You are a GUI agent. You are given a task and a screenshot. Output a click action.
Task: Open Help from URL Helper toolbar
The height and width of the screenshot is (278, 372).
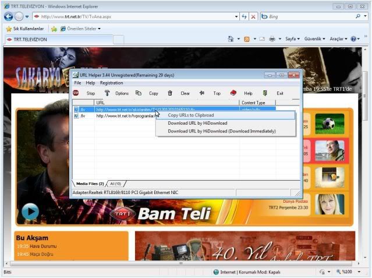tap(242, 93)
